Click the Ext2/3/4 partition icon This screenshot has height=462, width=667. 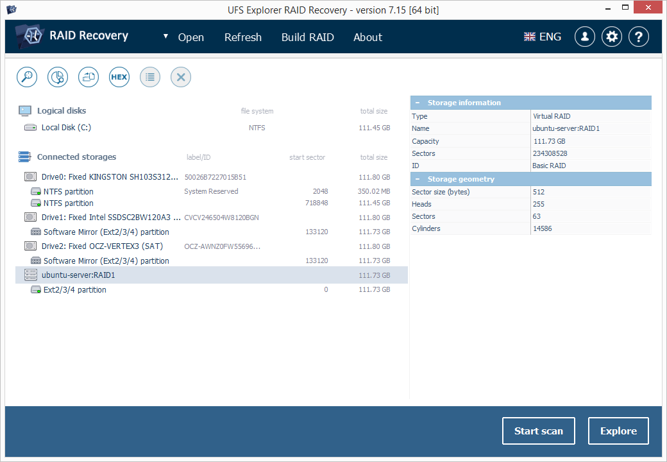coord(36,289)
